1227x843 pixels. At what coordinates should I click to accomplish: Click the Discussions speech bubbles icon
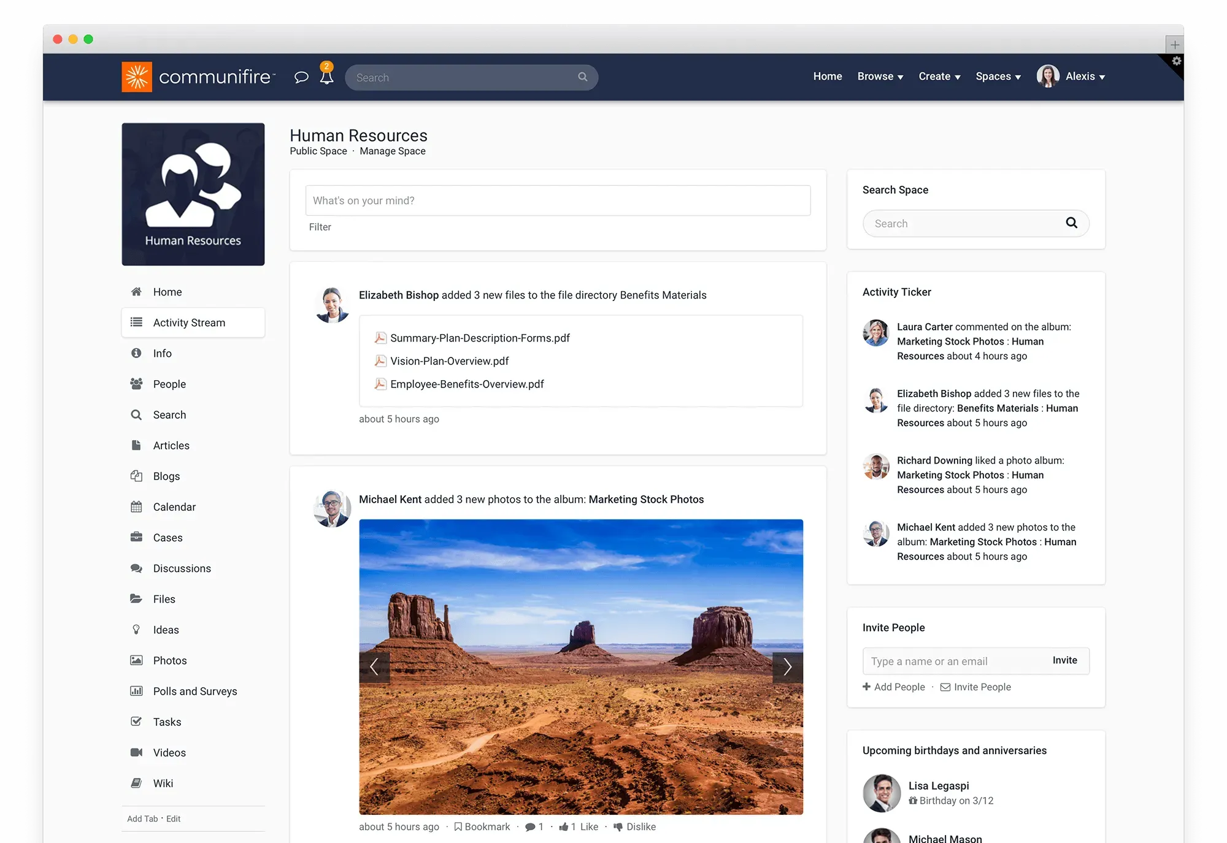[x=136, y=568]
